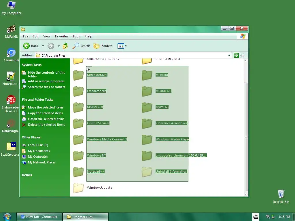Screen dimensions: 295x221
Task: Select the MSXML 6.0 folder icon
Action: coord(78,107)
